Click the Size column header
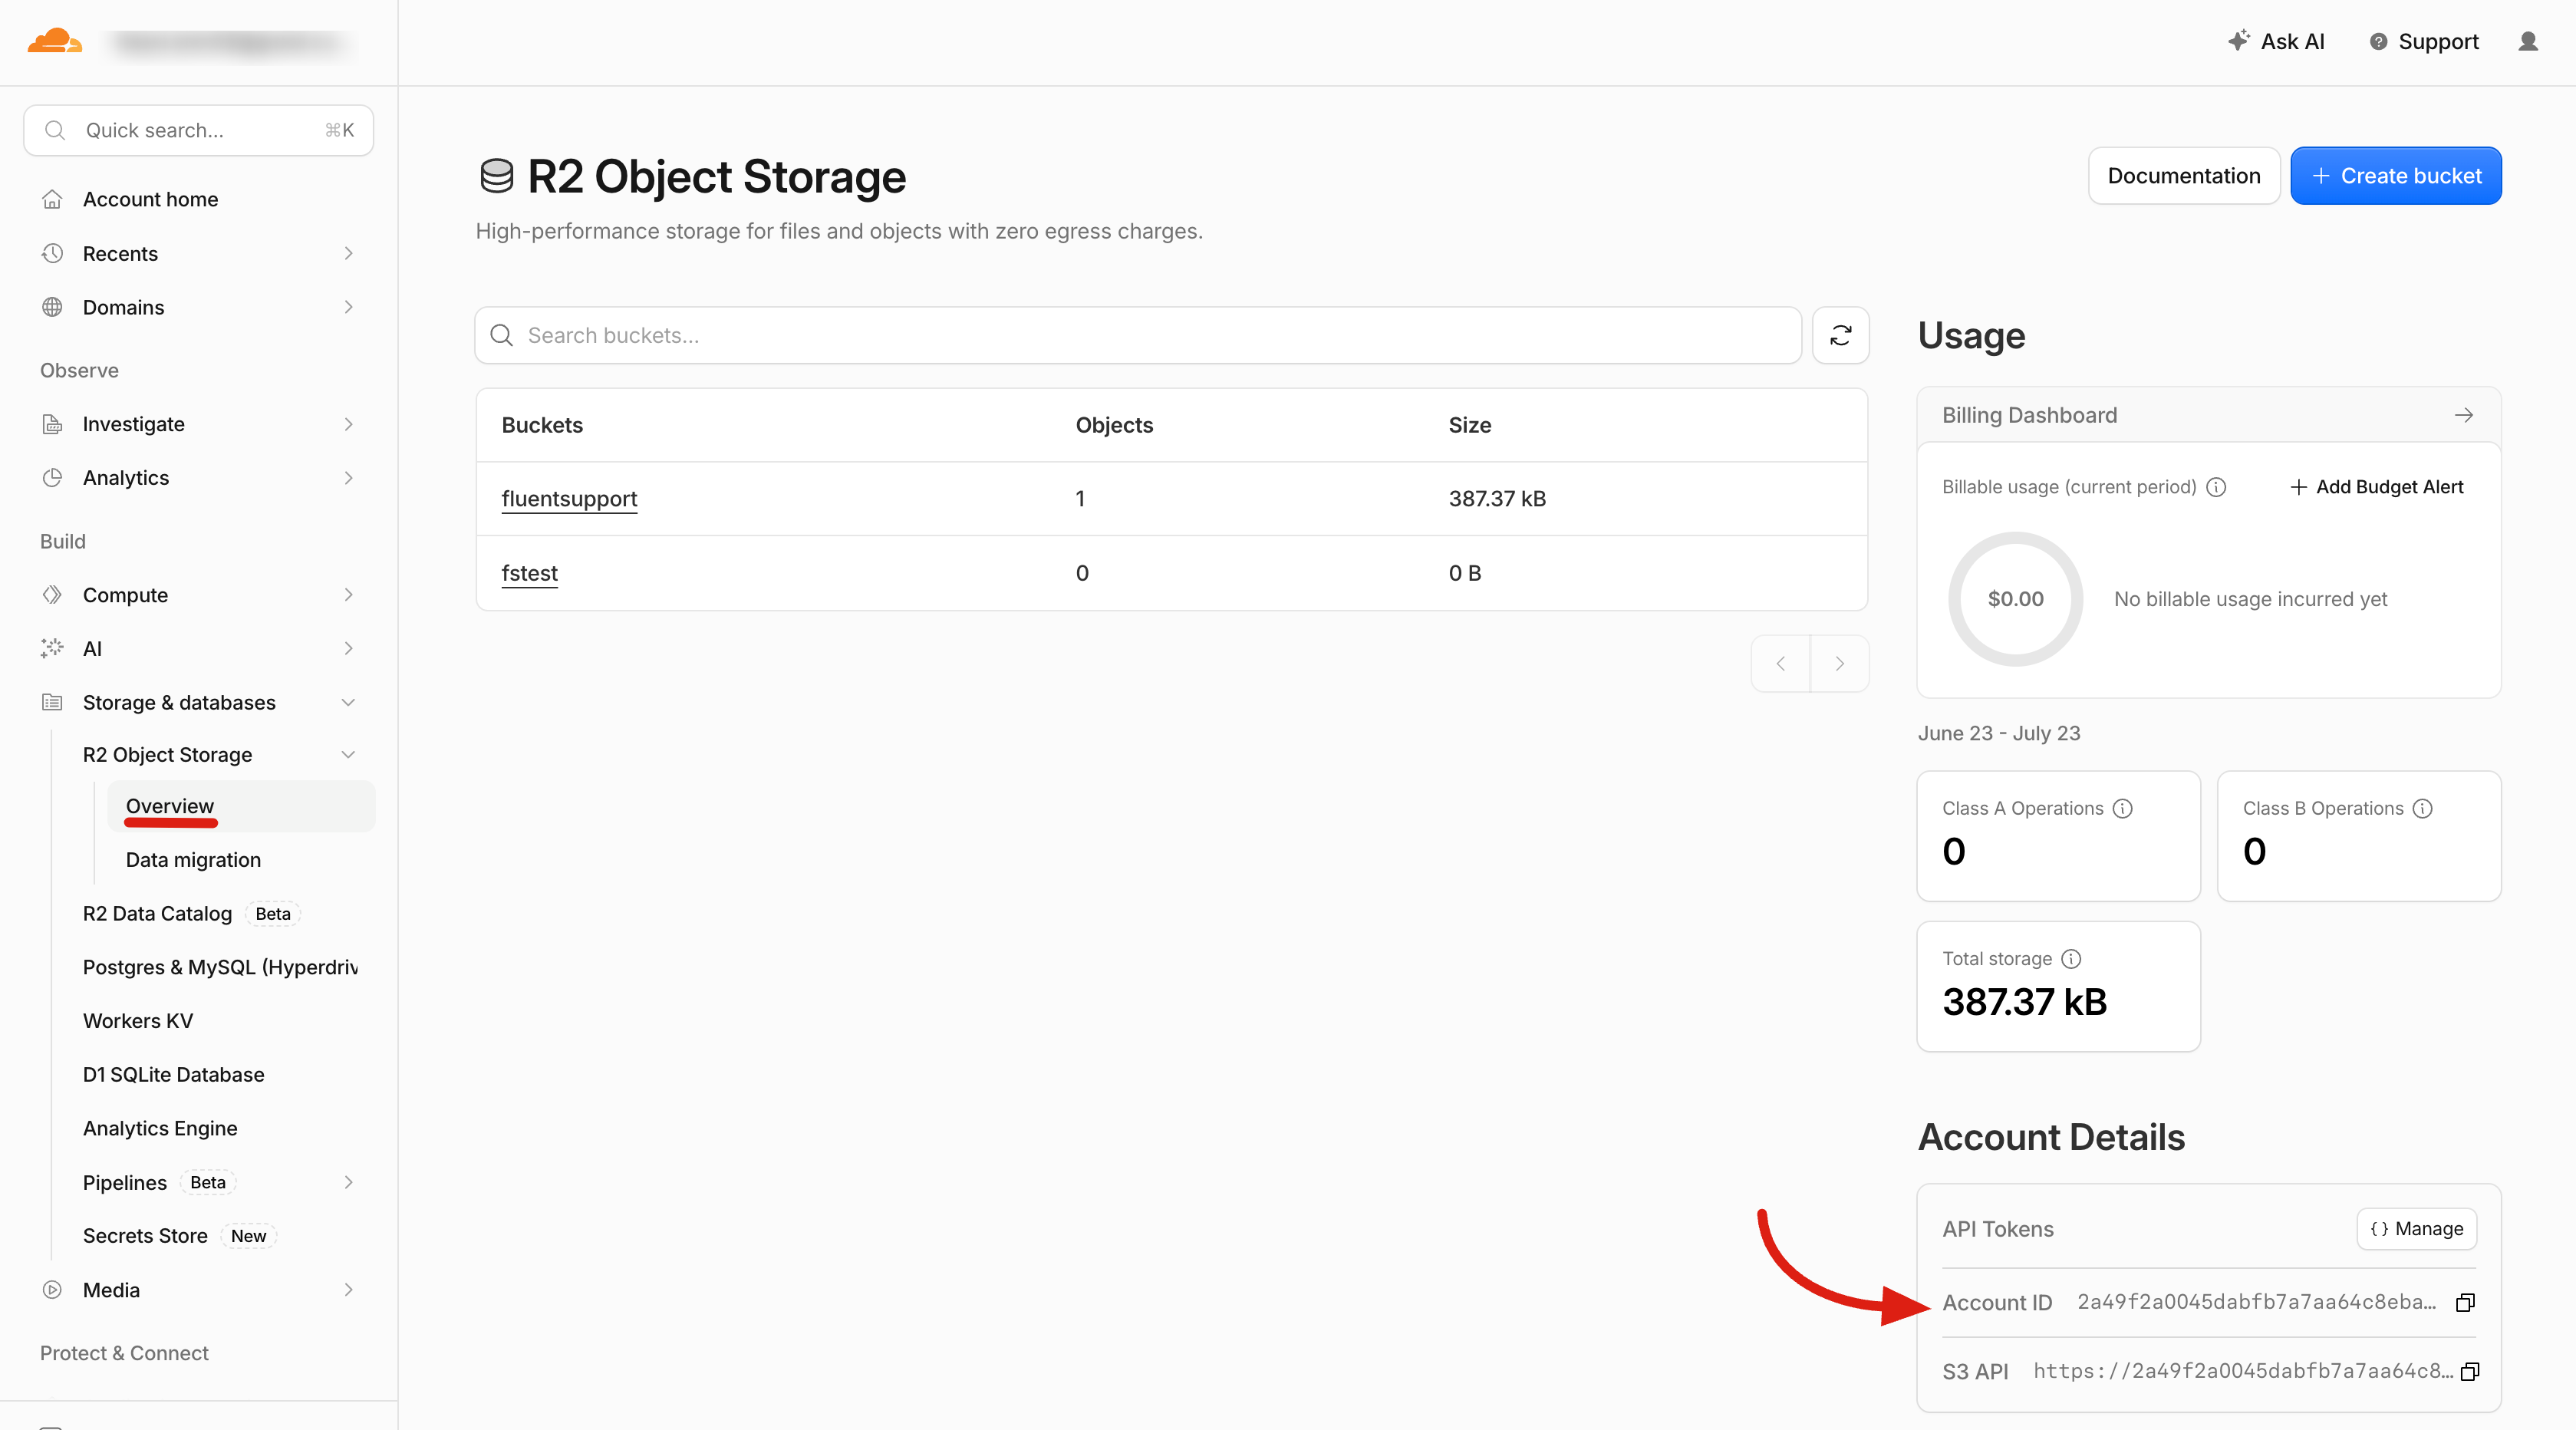 (1470, 425)
